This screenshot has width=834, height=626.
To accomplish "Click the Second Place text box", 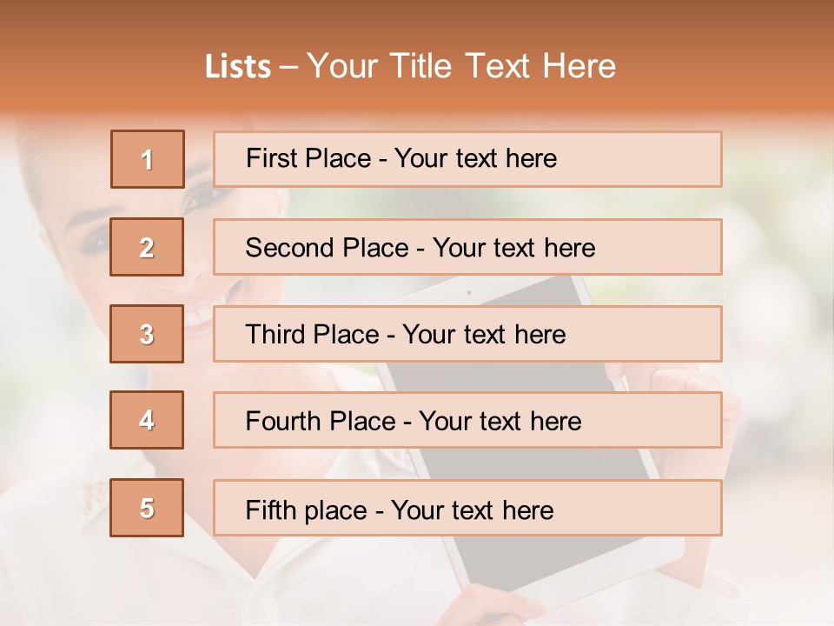I will coord(467,247).
